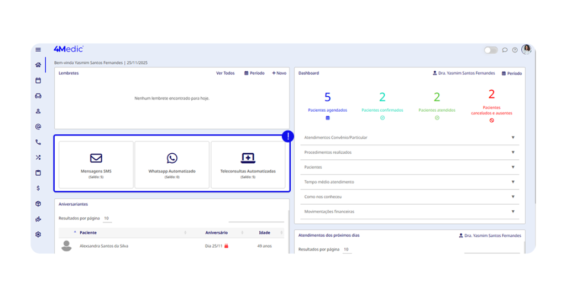Viewport: 566px width, 297px height.
Task: Open the Teleconsultas Automatizadas card
Action: click(x=248, y=164)
